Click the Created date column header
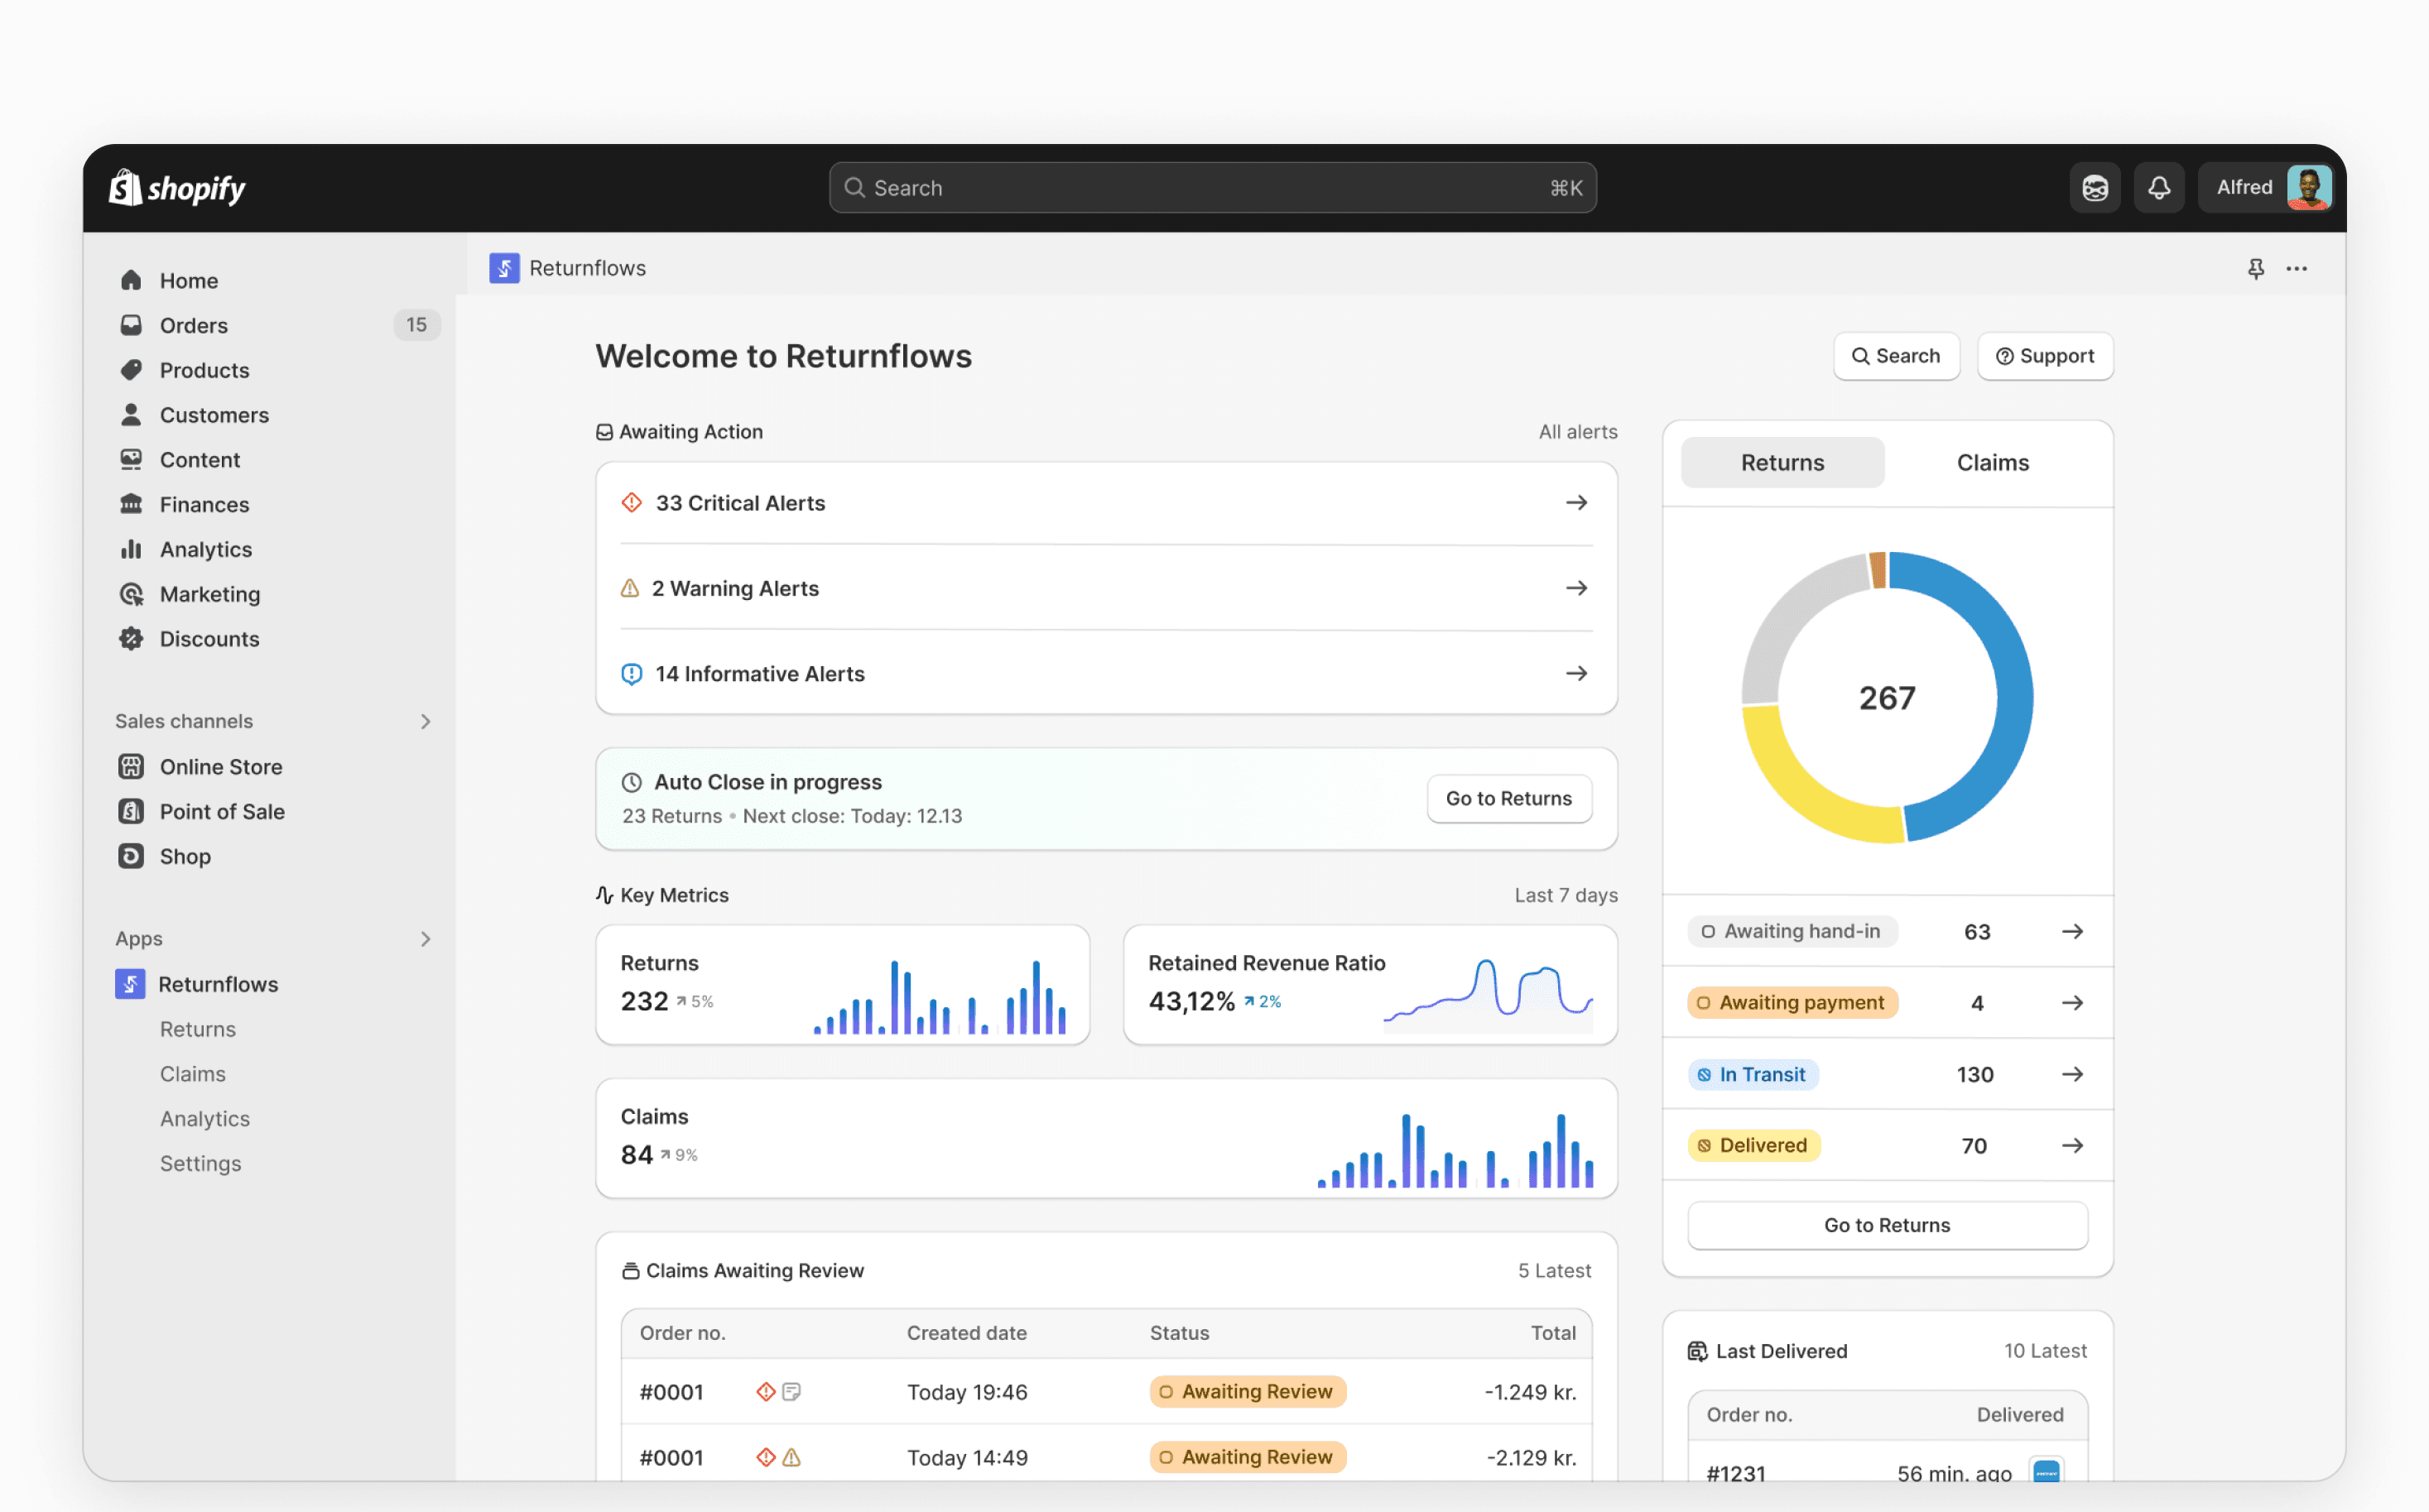 [x=966, y=1333]
